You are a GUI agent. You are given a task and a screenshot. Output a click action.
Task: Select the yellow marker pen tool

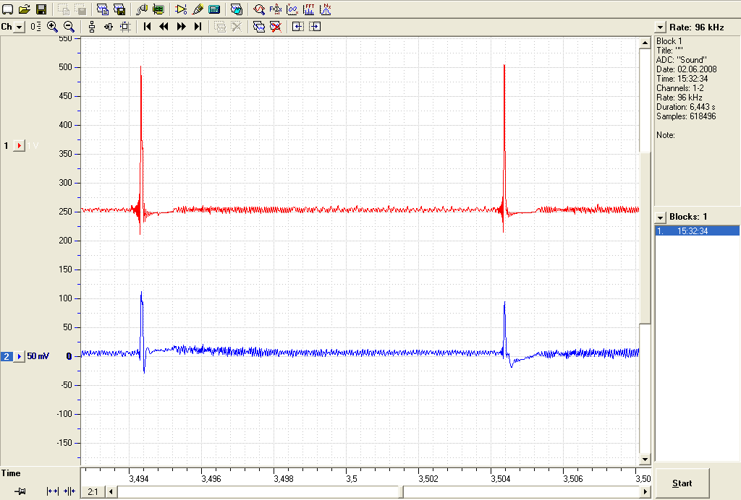tap(198, 9)
